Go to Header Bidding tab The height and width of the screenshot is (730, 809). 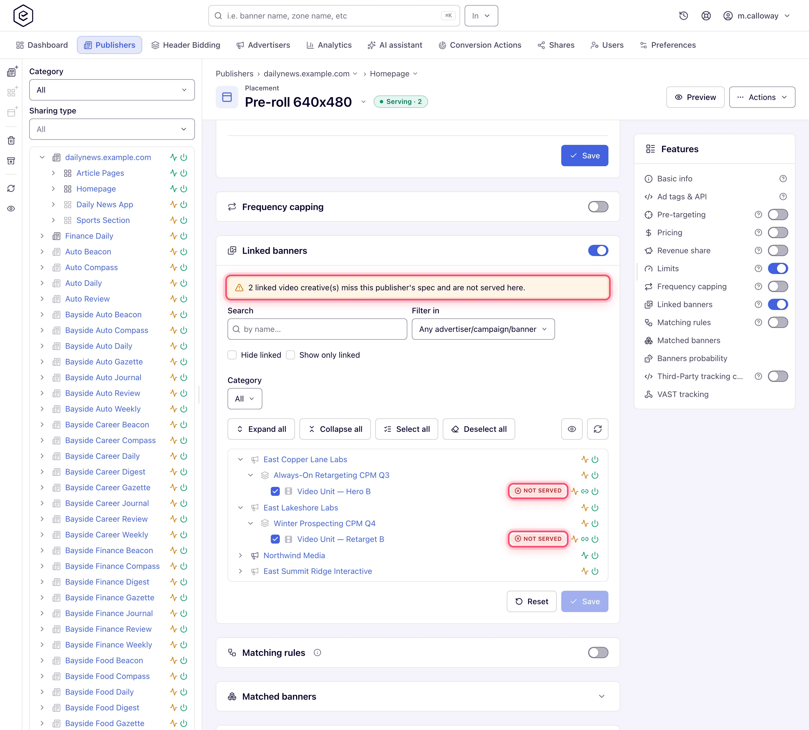pos(186,45)
